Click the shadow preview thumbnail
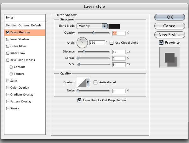 click(x=169, y=57)
